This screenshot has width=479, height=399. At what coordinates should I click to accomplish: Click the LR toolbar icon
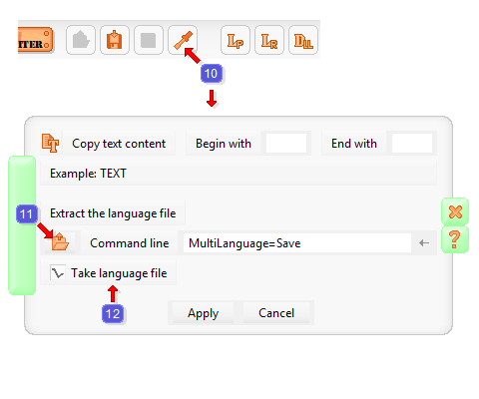tap(269, 40)
